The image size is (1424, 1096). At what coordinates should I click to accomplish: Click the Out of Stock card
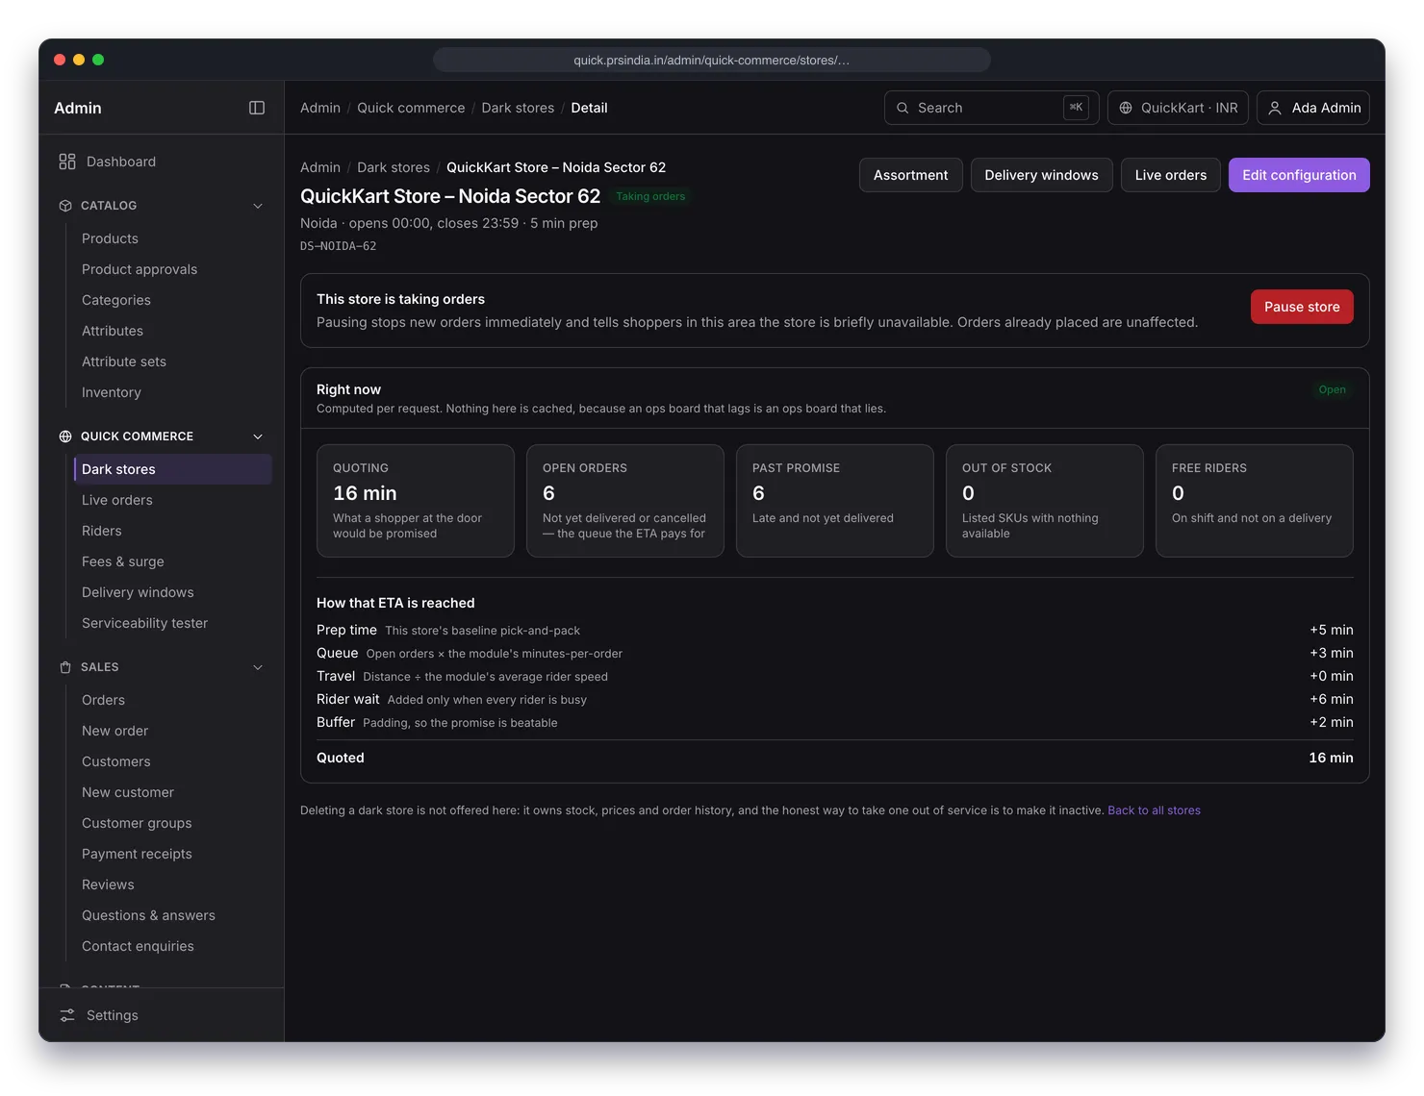tap(1045, 501)
